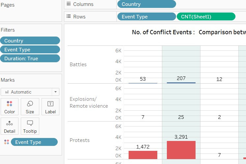The image size is (246, 164).
Task: Select the Duration: True filter
Action: 30,59
